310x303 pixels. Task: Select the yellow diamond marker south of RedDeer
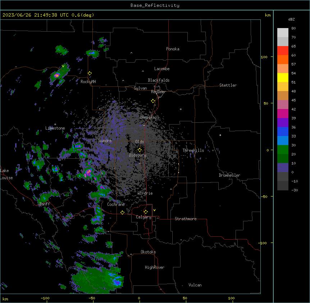tap(153, 101)
